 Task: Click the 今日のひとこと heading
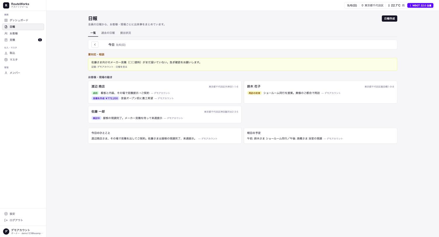101,133
